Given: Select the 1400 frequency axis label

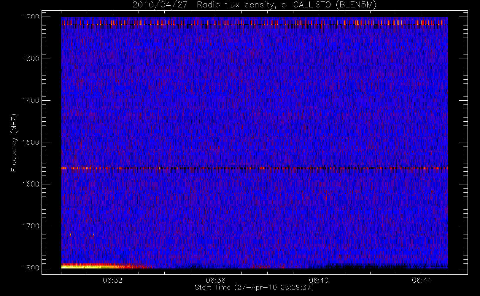Looking at the screenshot, I should (x=31, y=100).
